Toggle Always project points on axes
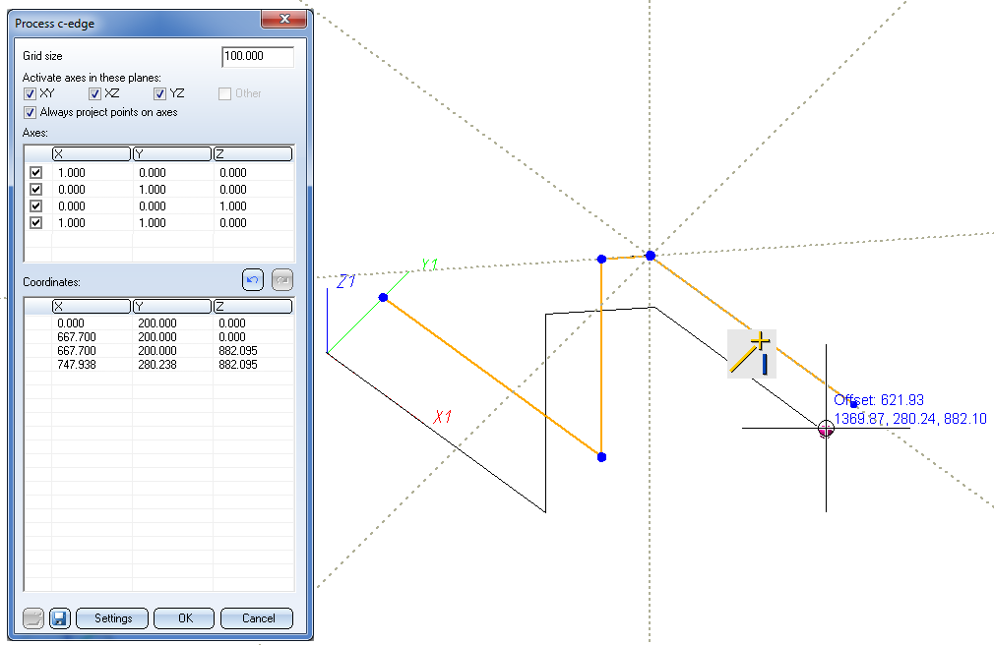The height and width of the screenshot is (645, 994). [31, 112]
